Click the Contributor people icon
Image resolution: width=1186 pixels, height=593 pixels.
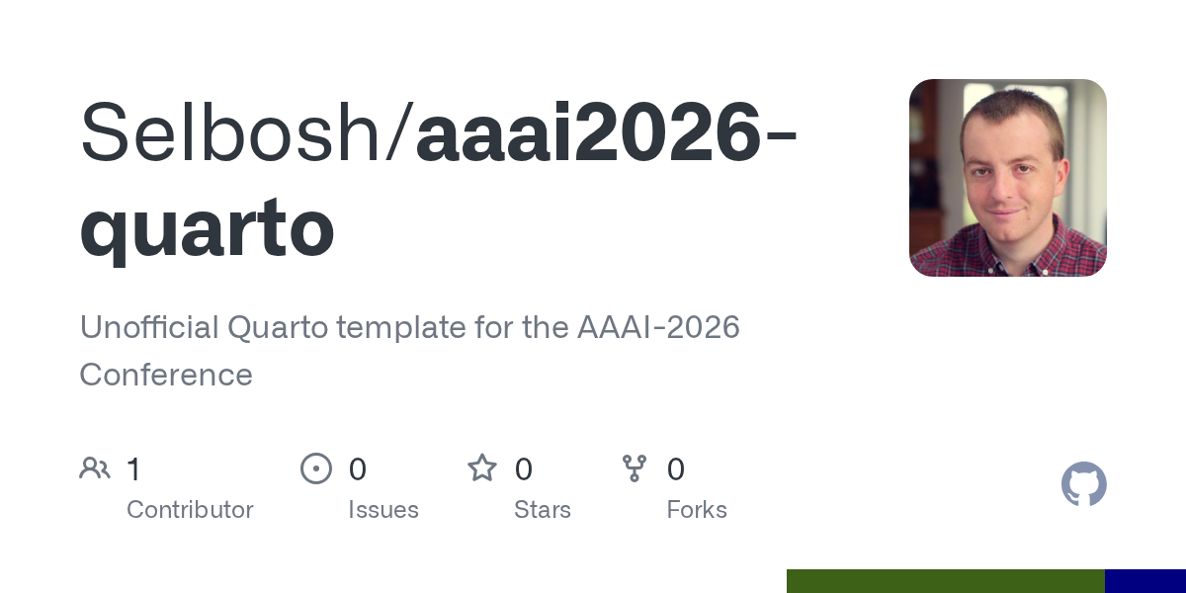pos(95,468)
